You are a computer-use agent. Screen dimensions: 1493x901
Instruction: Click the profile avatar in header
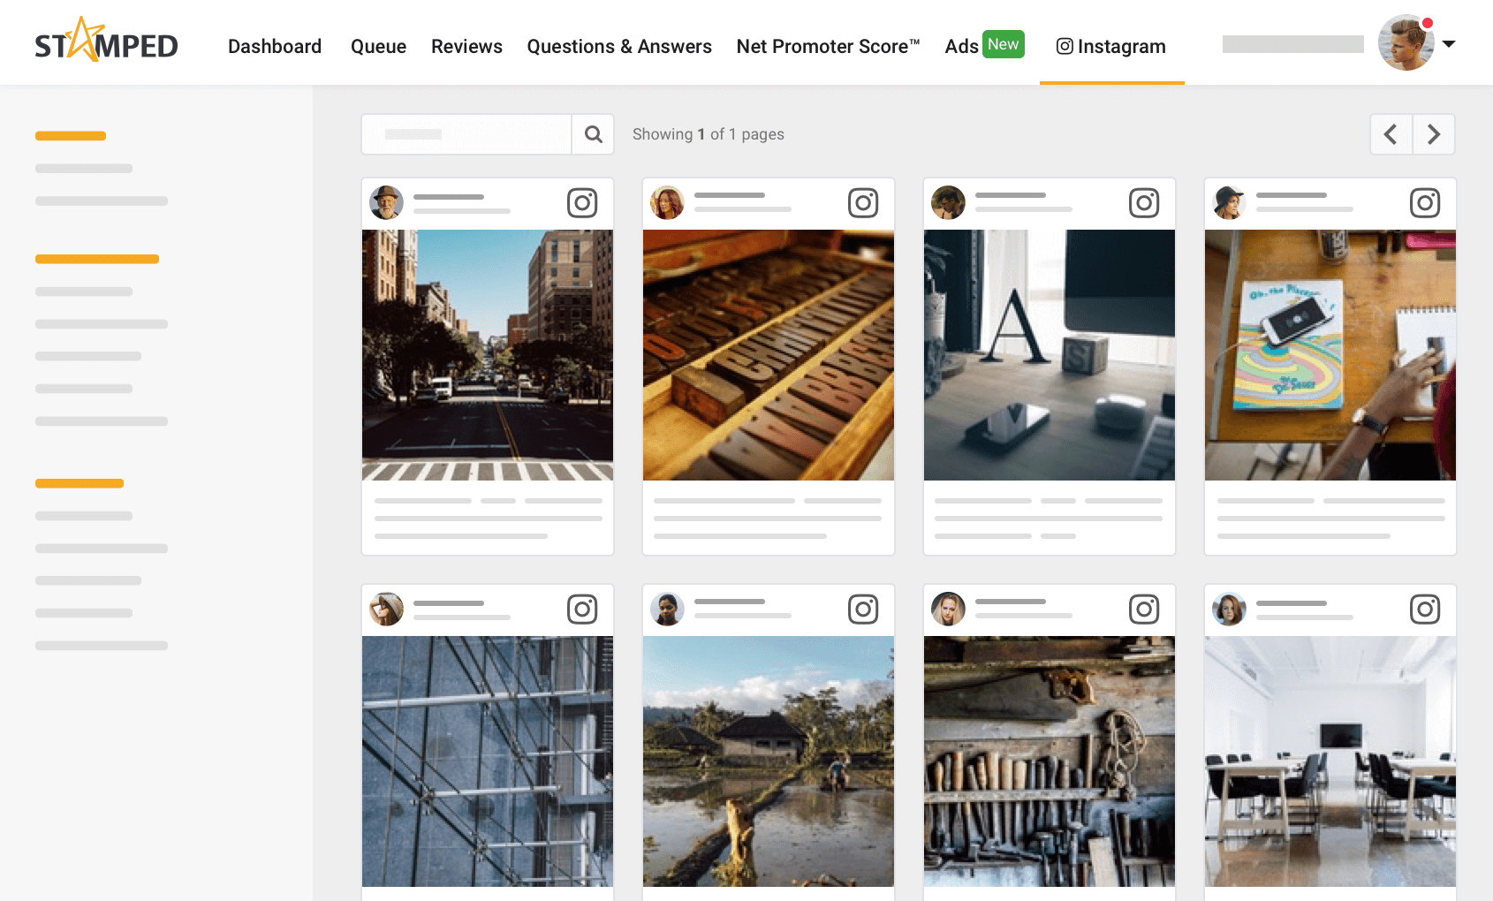click(1406, 43)
